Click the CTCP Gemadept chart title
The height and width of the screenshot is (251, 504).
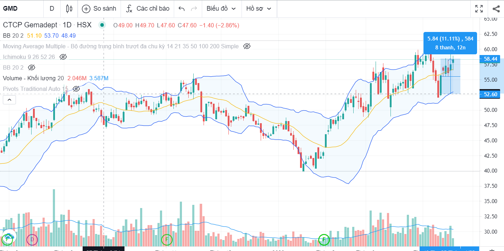pyautogui.click(x=30, y=25)
